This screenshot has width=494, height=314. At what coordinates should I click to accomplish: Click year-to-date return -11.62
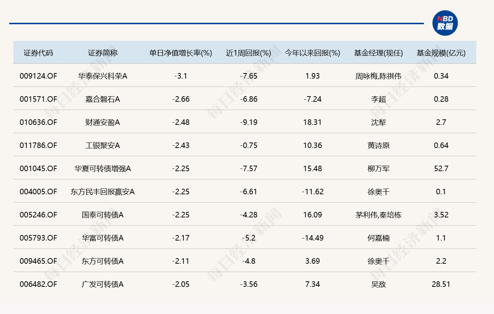click(x=313, y=192)
